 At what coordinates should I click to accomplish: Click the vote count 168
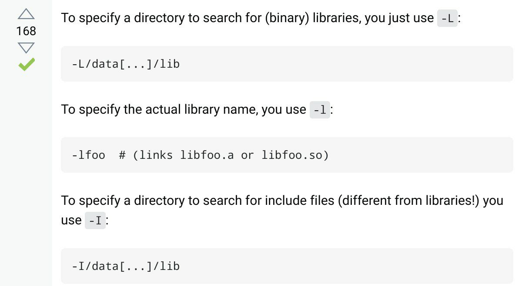[x=26, y=31]
